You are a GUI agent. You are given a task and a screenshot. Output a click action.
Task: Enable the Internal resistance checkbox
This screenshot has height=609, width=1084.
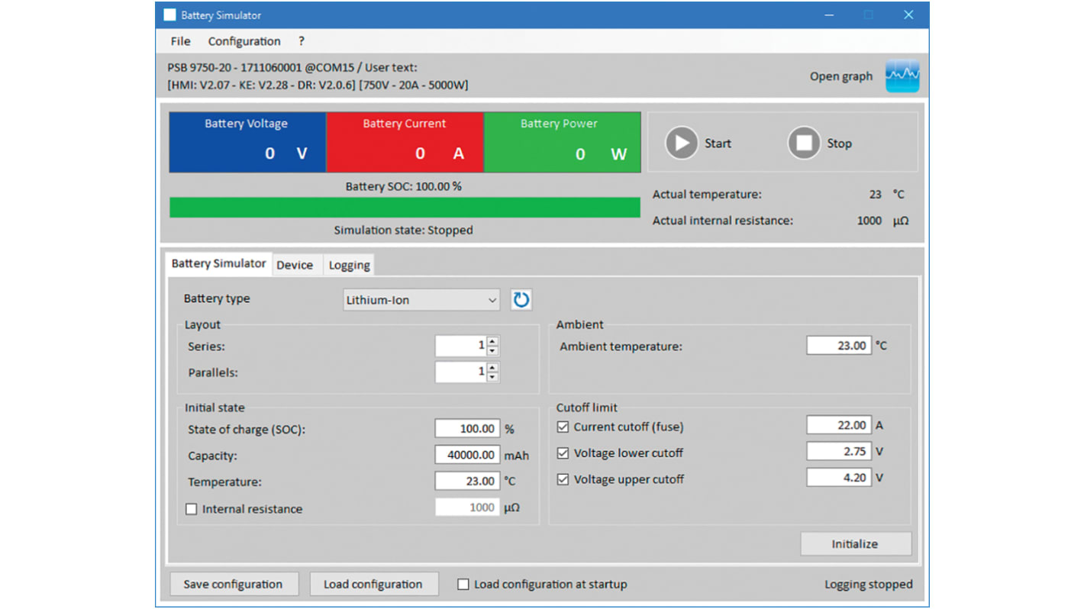coord(192,509)
